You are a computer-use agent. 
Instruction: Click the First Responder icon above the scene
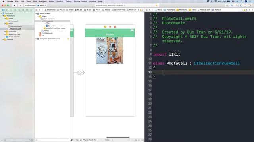[x=110, y=27]
